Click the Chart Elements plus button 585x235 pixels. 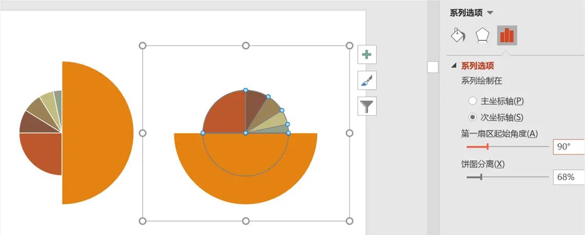pos(367,55)
